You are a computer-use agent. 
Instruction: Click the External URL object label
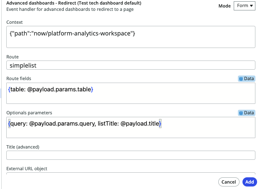[x=27, y=169]
